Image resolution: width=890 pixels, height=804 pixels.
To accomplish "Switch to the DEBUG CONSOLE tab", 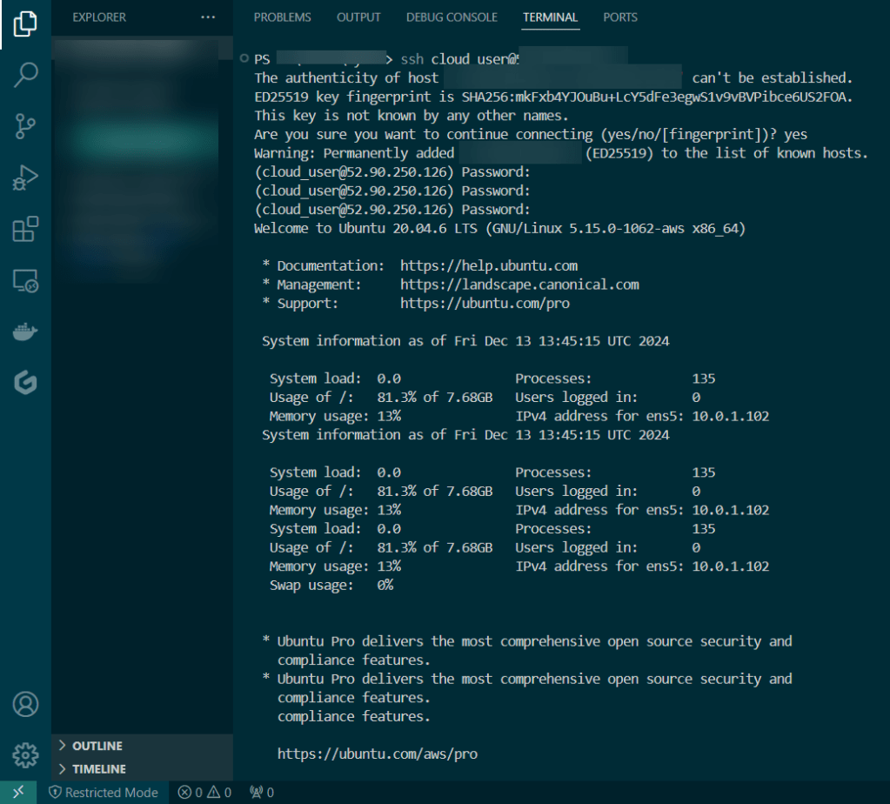I will click(x=452, y=17).
